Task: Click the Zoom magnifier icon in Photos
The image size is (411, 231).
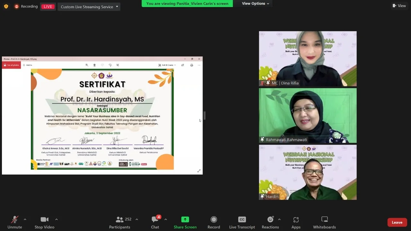Action: 87,65
